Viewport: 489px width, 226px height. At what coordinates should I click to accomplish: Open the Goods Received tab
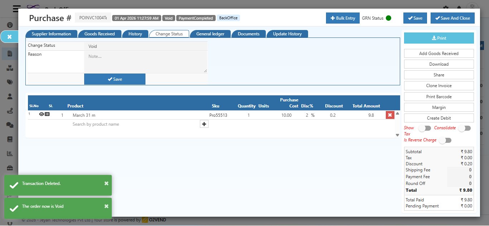(x=100, y=34)
